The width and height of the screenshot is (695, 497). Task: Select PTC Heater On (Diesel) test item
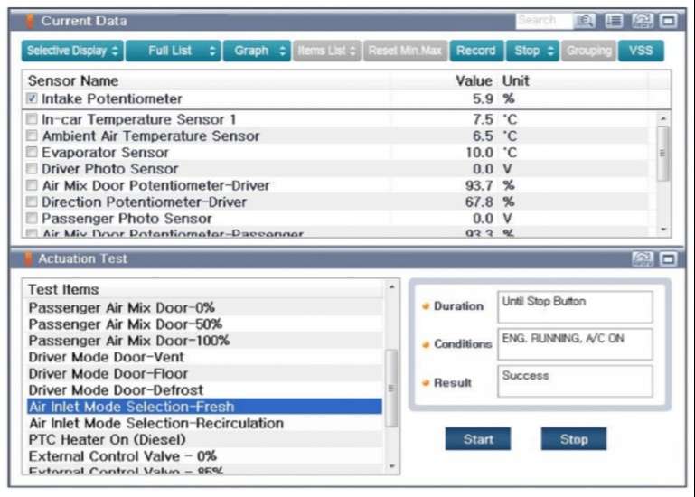tap(204, 440)
